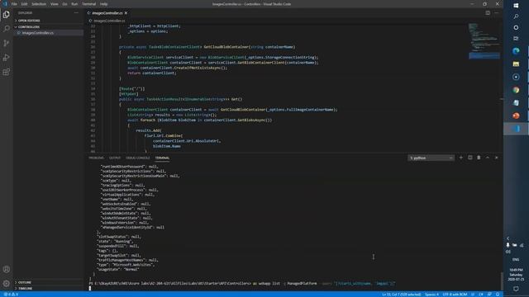Select the Terminal panel tab
The image size is (529, 297).
point(162,158)
